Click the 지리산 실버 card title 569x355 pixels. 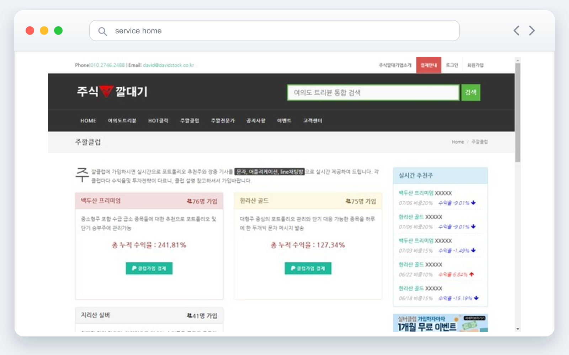95,315
